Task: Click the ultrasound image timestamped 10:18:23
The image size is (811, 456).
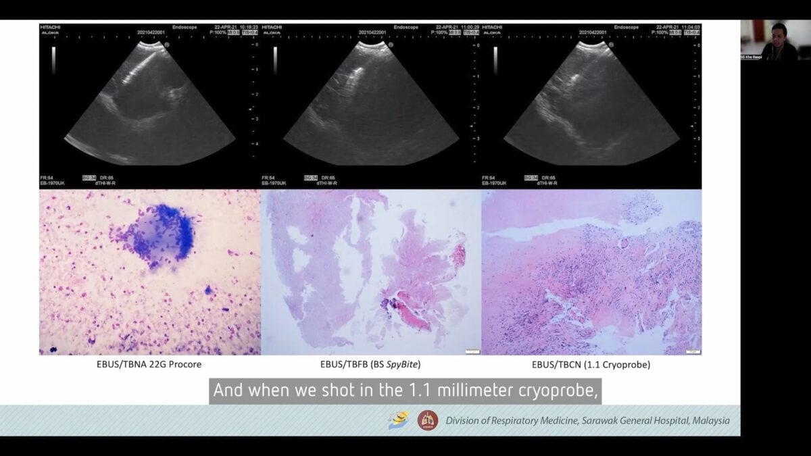Action: coord(149,106)
